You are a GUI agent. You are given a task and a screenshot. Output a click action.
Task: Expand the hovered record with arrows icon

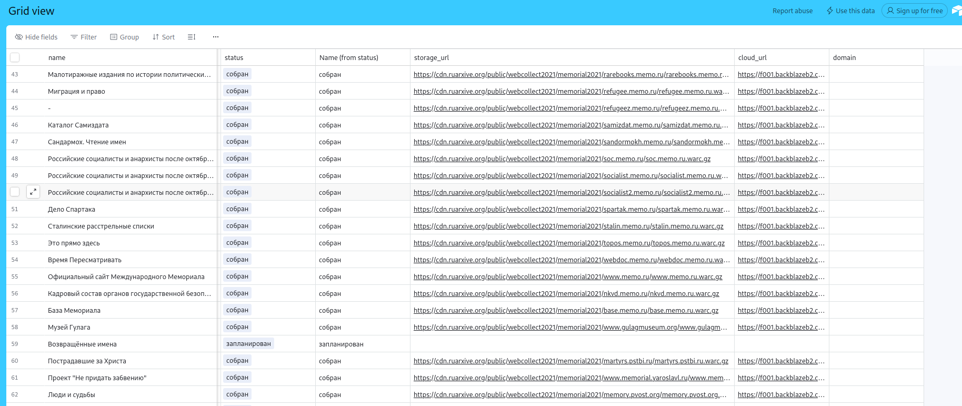coord(33,192)
